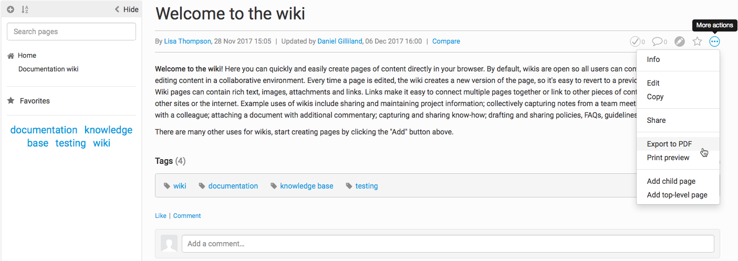Click the Compare versions link
The width and height of the screenshot is (738, 261).
(446, 41)
